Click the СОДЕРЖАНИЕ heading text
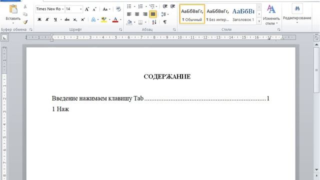Screen dimensions: 320x180 click(x=167, y=76)
